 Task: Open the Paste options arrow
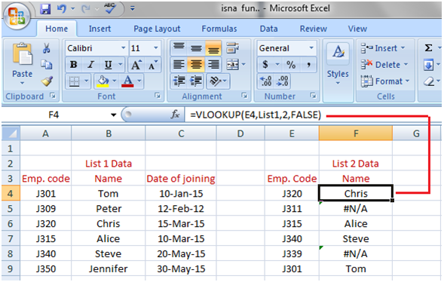tap(22, 83)
